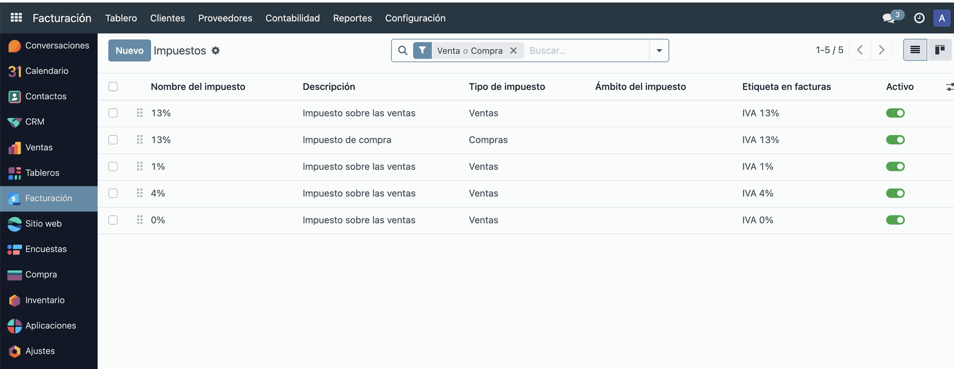Click the IVA 0% label cell
This screenshot has width=954, height=369.
(x=758, y=220)
